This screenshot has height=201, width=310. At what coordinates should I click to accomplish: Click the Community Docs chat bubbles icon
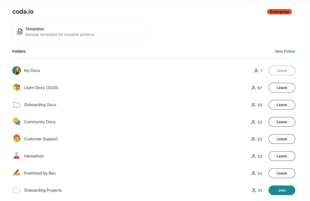click(17, 122)
